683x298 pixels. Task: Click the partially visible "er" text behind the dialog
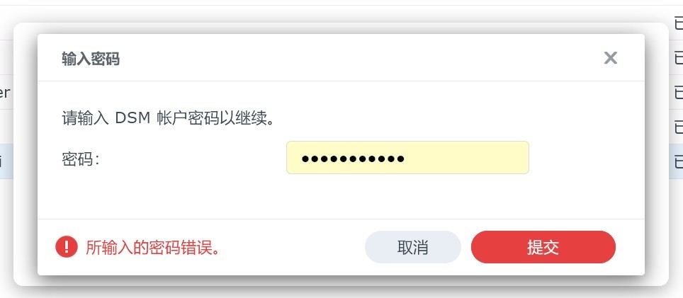tap(5, 92)
